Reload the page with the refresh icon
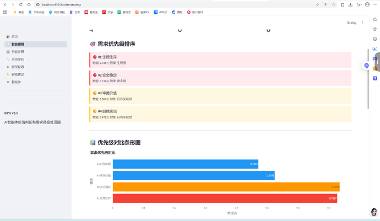The height and width of the screenshot is (221, 380). (x=21, y=4)
